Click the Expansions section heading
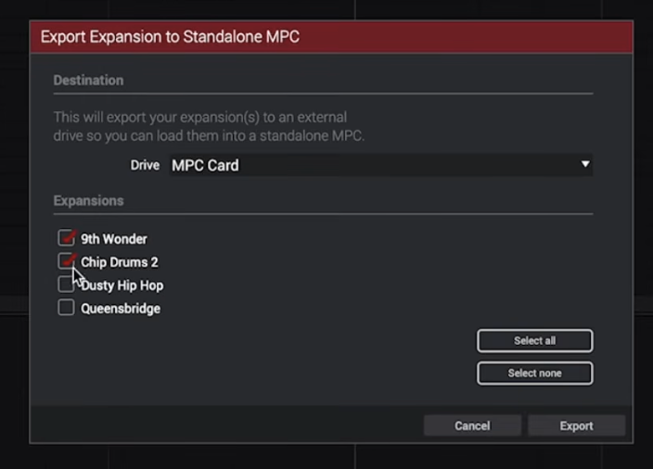 click(88, 200)
